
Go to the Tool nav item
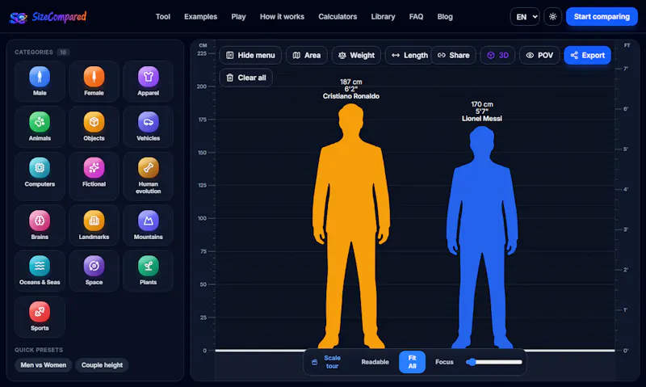(x=163, y=17)
